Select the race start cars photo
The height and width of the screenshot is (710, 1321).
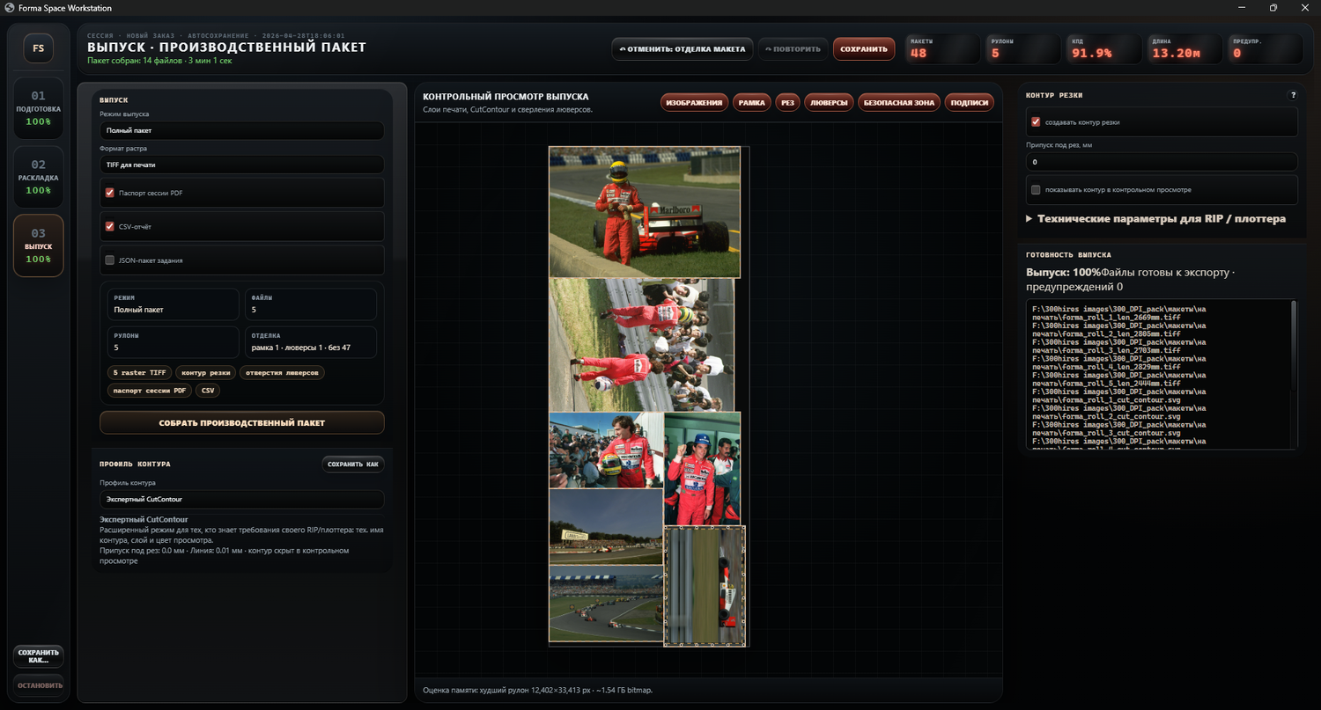pos(606,604)
